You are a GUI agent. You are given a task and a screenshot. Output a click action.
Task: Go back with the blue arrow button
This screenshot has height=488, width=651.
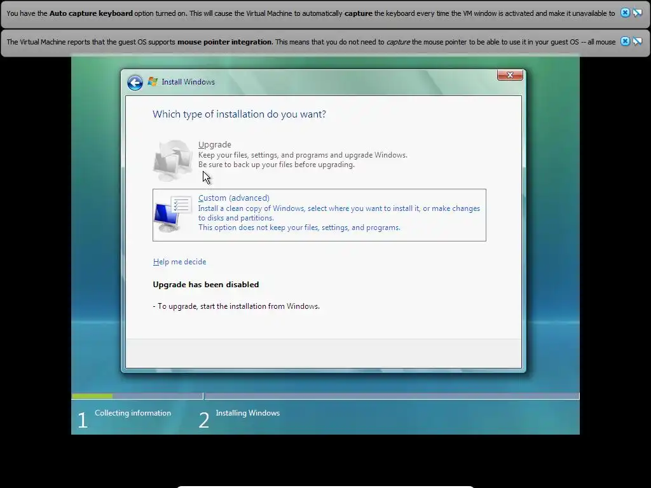click(135, 83)
